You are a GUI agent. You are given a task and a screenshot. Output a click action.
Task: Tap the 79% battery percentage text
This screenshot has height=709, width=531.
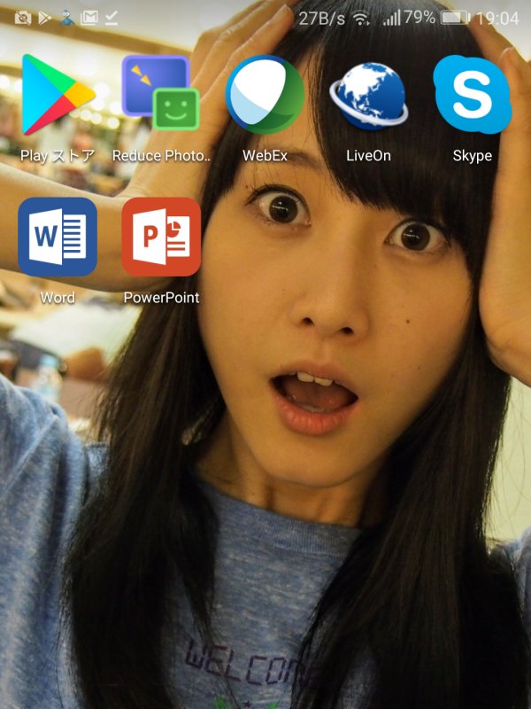[419, 18]
